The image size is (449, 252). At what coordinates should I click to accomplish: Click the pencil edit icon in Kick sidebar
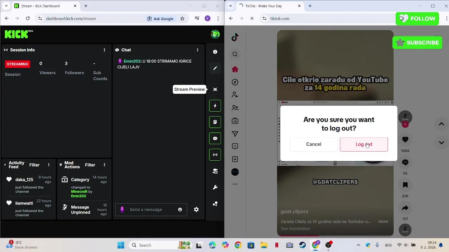point(215,68)
